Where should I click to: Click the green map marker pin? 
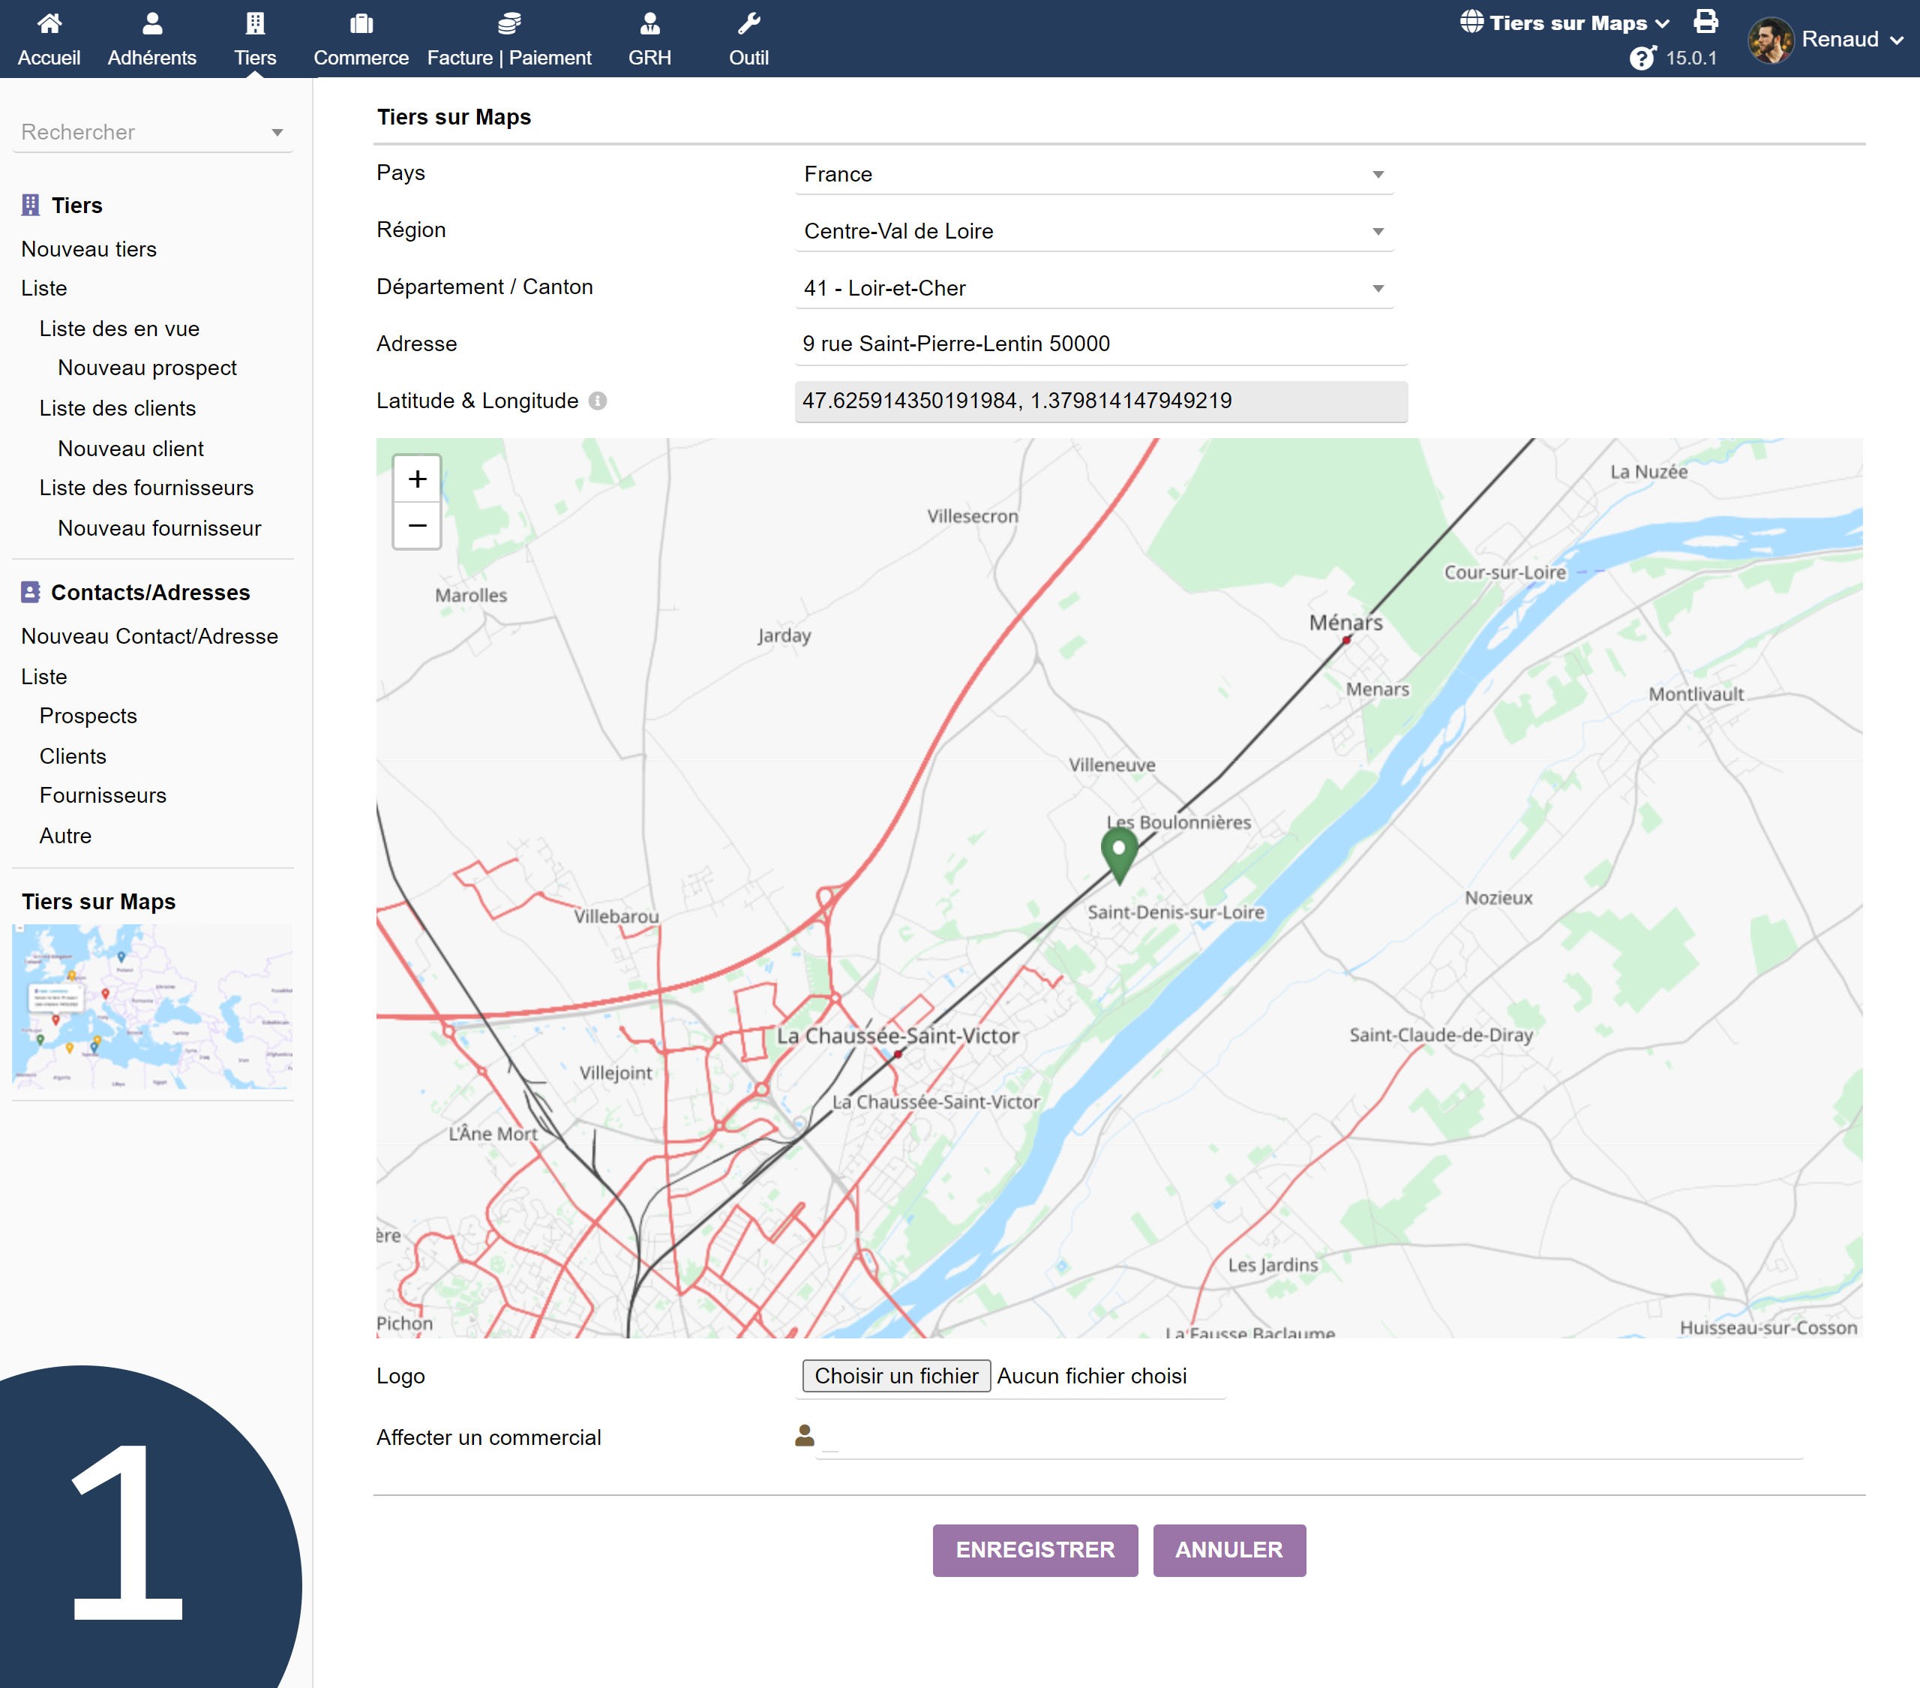(x=1119, y=852)
